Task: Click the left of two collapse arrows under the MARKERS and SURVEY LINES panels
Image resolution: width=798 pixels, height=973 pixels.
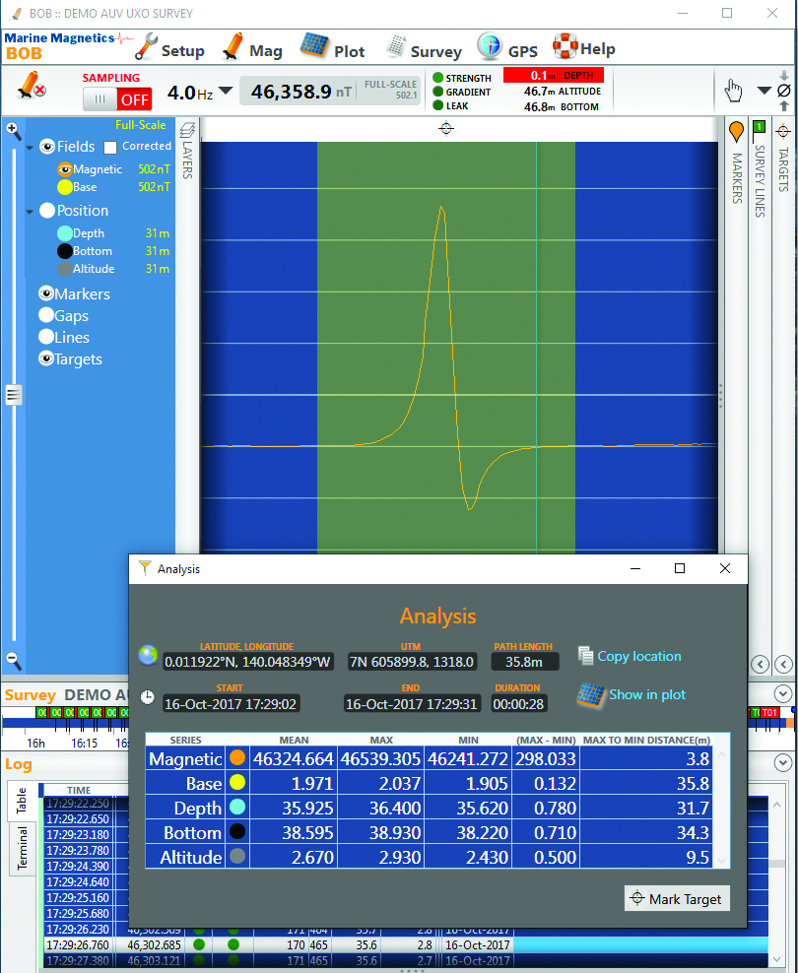Action: coord(761,664)
